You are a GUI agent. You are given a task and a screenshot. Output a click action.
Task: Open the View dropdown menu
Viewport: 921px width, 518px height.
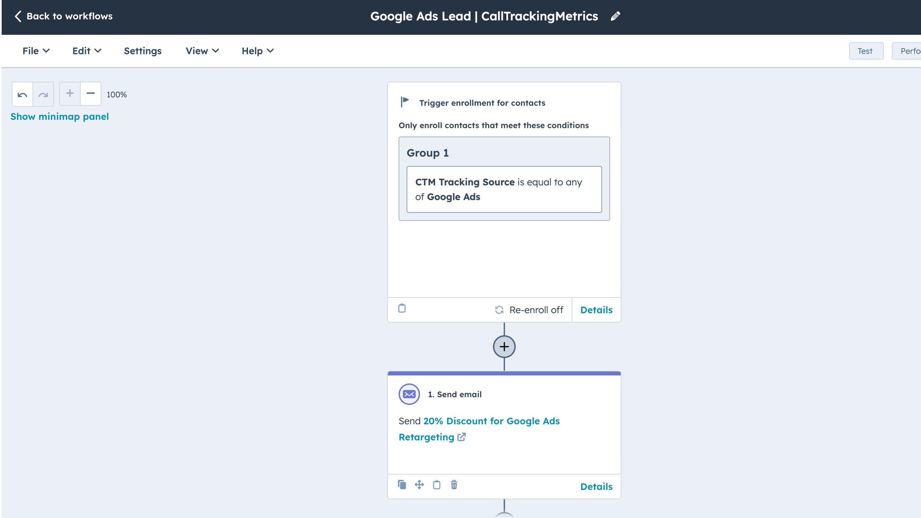pyautogui.click(x=202, y=51)
